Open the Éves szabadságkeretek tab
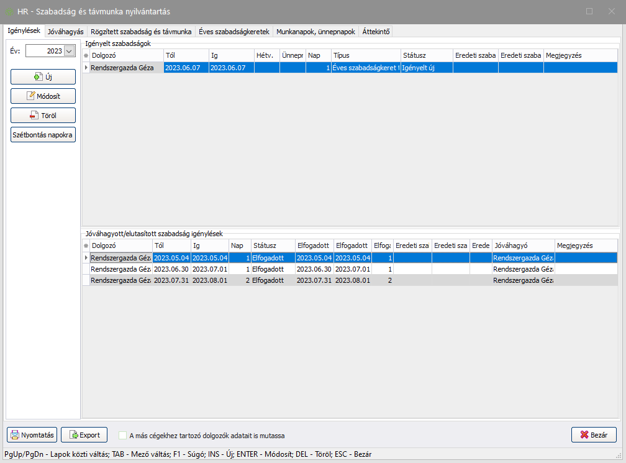 [234, 31]
